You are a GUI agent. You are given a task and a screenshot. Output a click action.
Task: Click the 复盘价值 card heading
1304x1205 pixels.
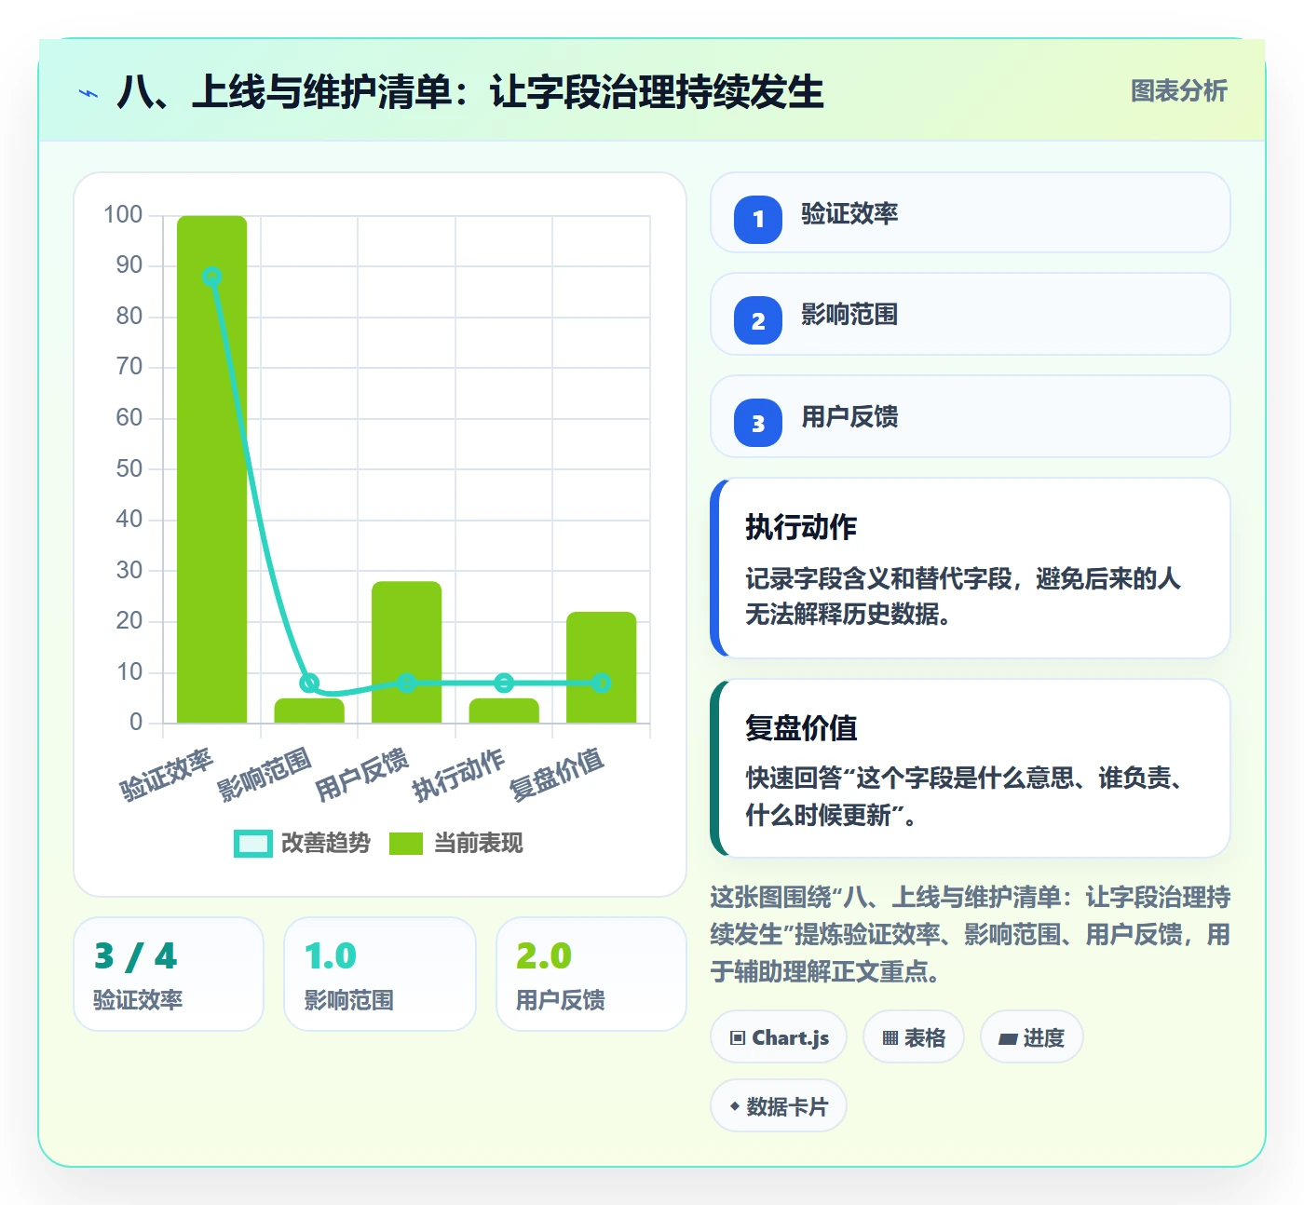(x=801, y=727)
